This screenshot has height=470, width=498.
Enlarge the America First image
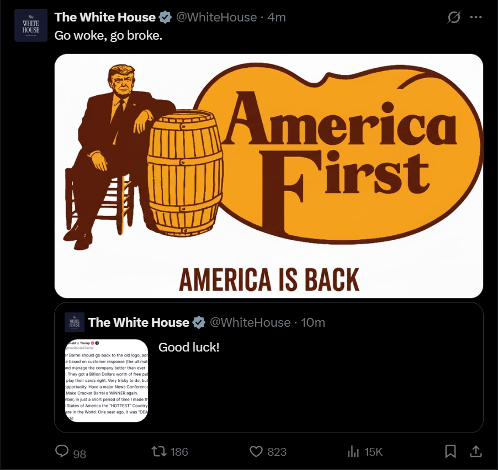tap(269, 176)
